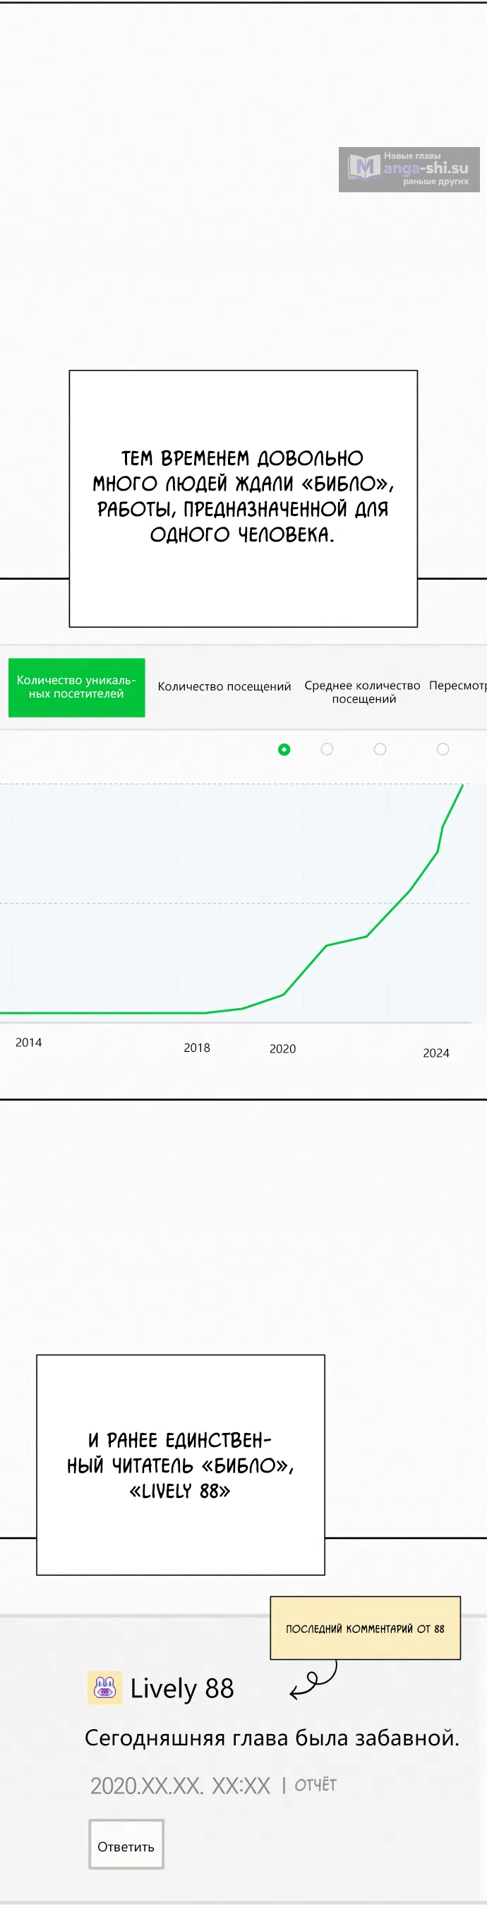Screen dimensions: 487x1908
Task: Open the "Среднее количество посещений" tab
Action: [x=362, y=692]
